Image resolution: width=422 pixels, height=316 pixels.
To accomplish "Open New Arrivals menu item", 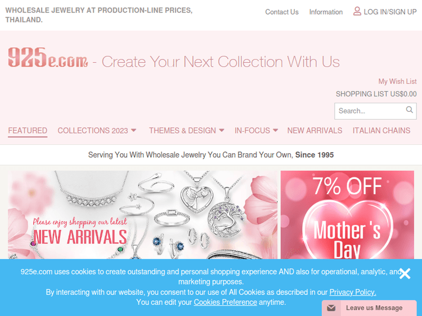I will [x=315, y=130].
